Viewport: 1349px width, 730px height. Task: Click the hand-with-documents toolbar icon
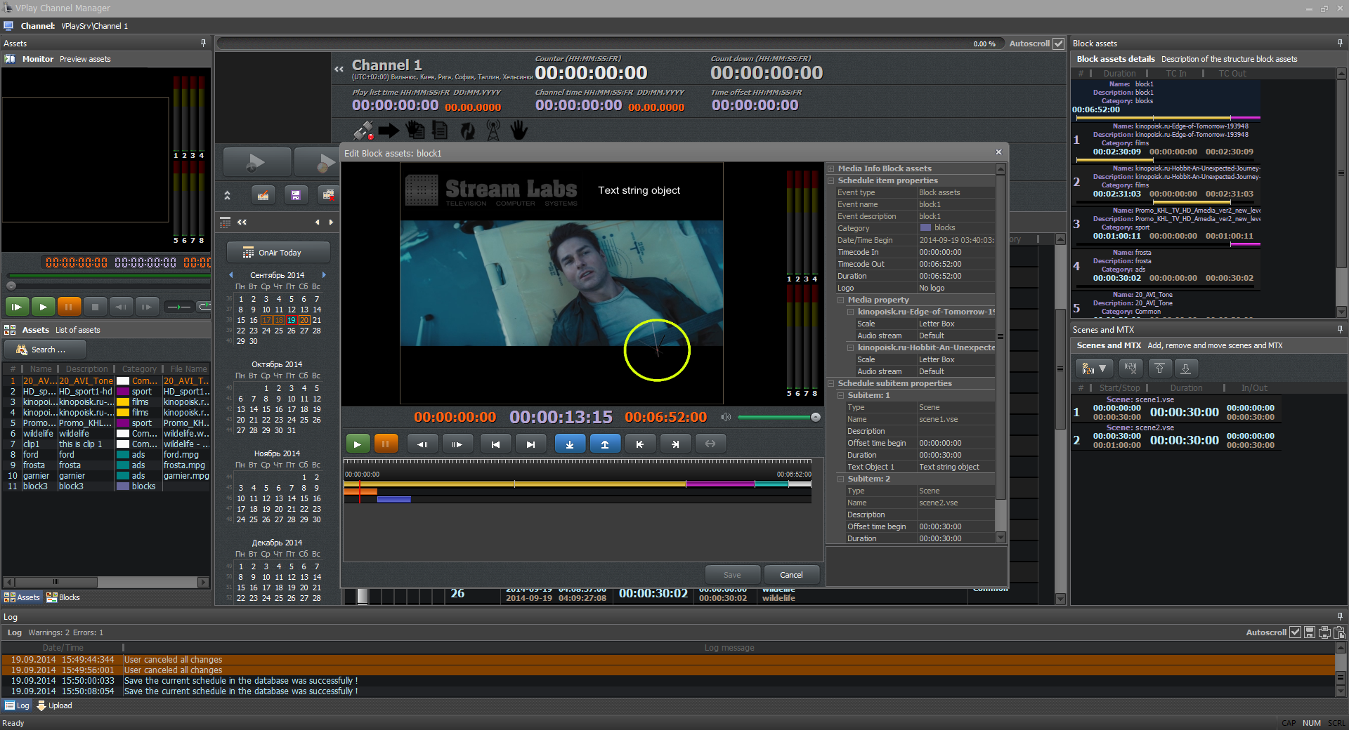(x=415, y=131)
